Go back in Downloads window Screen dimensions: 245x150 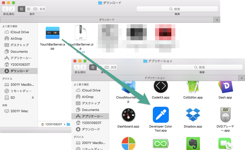[x=5, y=9]
